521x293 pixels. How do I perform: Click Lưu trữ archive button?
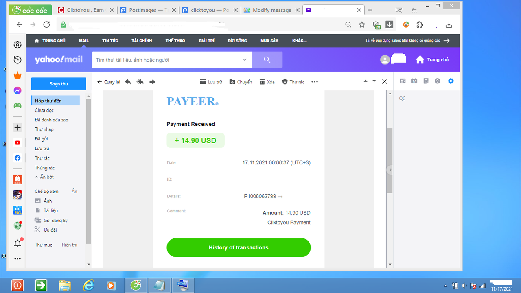pyautogui.click(x=211, y=82)
